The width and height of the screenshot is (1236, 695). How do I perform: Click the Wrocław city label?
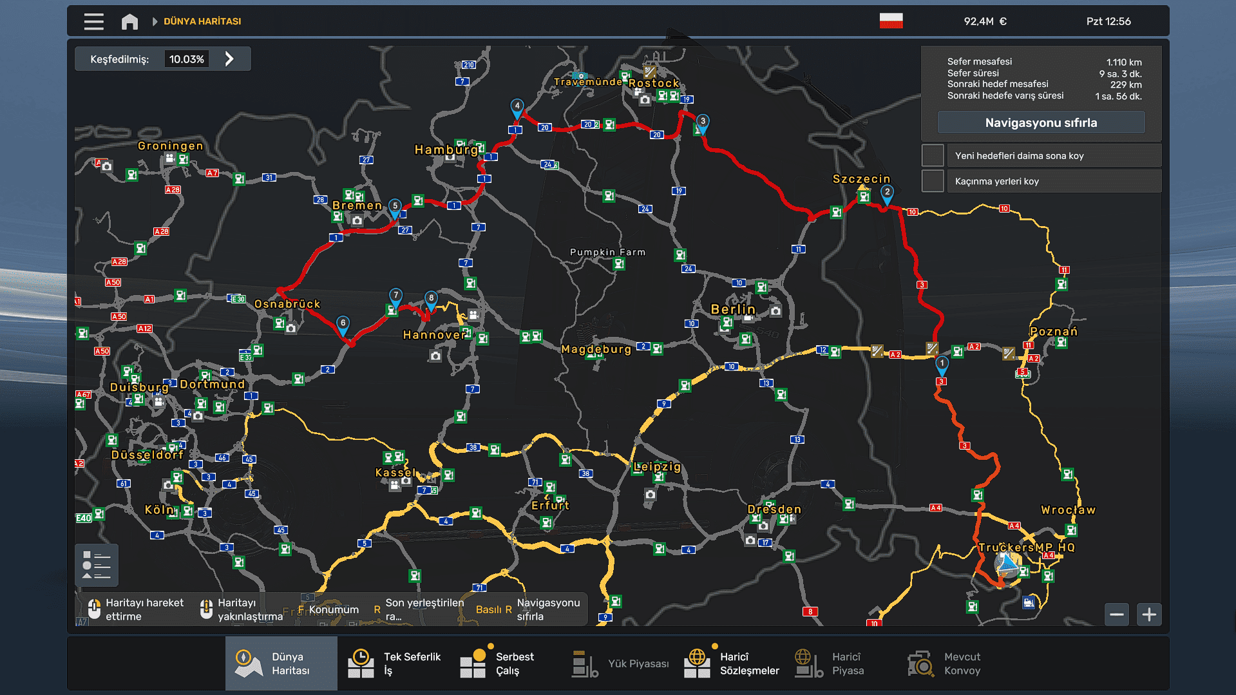click(x=1068, y=510)
